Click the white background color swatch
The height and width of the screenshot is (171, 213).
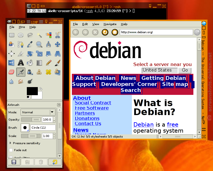pos(39,96)
